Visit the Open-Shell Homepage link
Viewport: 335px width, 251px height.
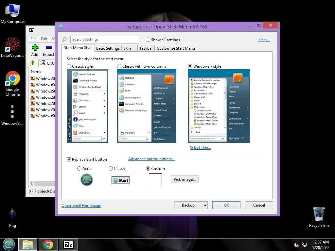pos(81,205)
